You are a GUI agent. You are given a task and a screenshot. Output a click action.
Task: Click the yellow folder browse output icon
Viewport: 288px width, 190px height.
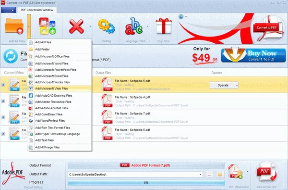[220, 174]
